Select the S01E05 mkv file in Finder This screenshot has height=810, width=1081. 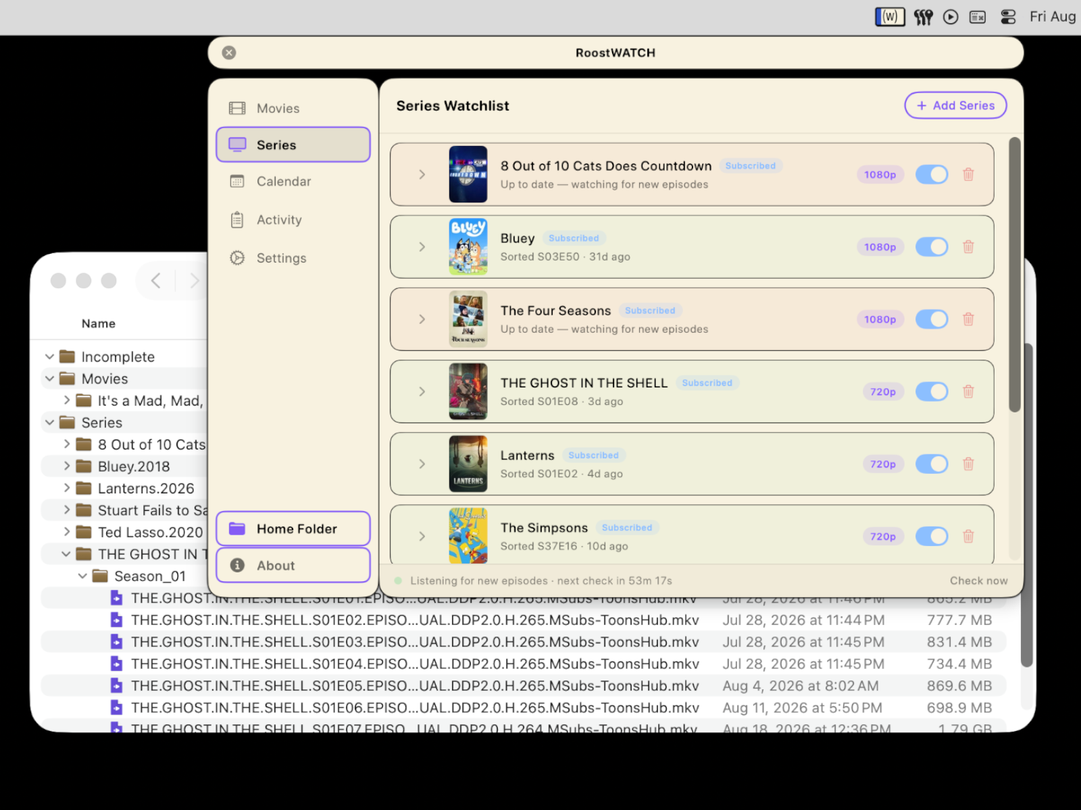(524, 686)
